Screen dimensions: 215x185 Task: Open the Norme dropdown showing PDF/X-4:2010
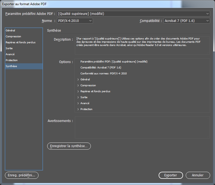tap(75, 21)
